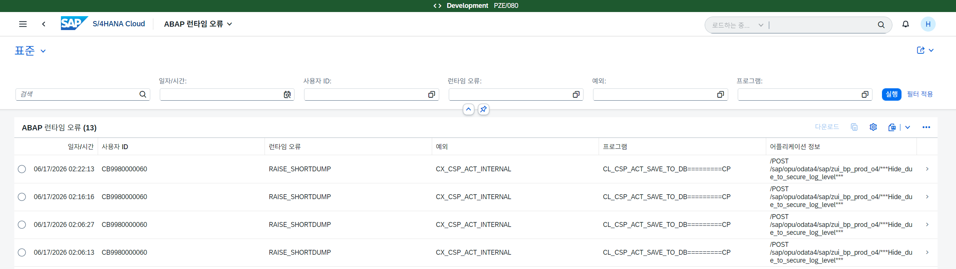956x269 pixels.
Task: Open value help for 예외 filter
Action: (x=720, y=95)
